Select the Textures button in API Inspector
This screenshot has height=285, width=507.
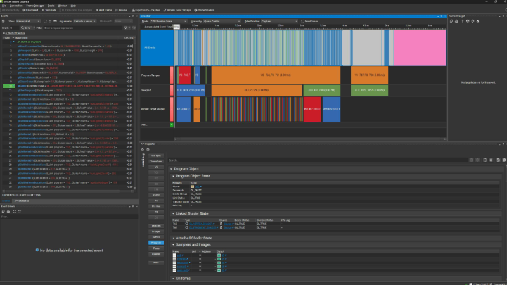pyautogui.click(x=155, y=225)
